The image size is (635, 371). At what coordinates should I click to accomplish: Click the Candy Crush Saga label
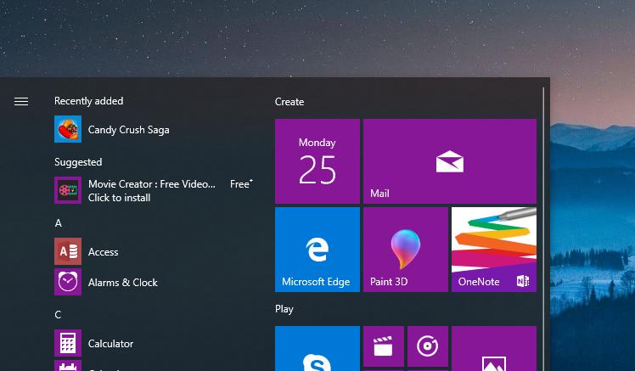coord(129,130)
